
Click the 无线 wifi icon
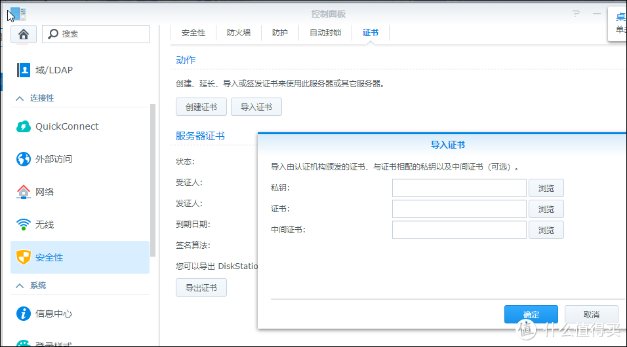click(x=23, y=225)
